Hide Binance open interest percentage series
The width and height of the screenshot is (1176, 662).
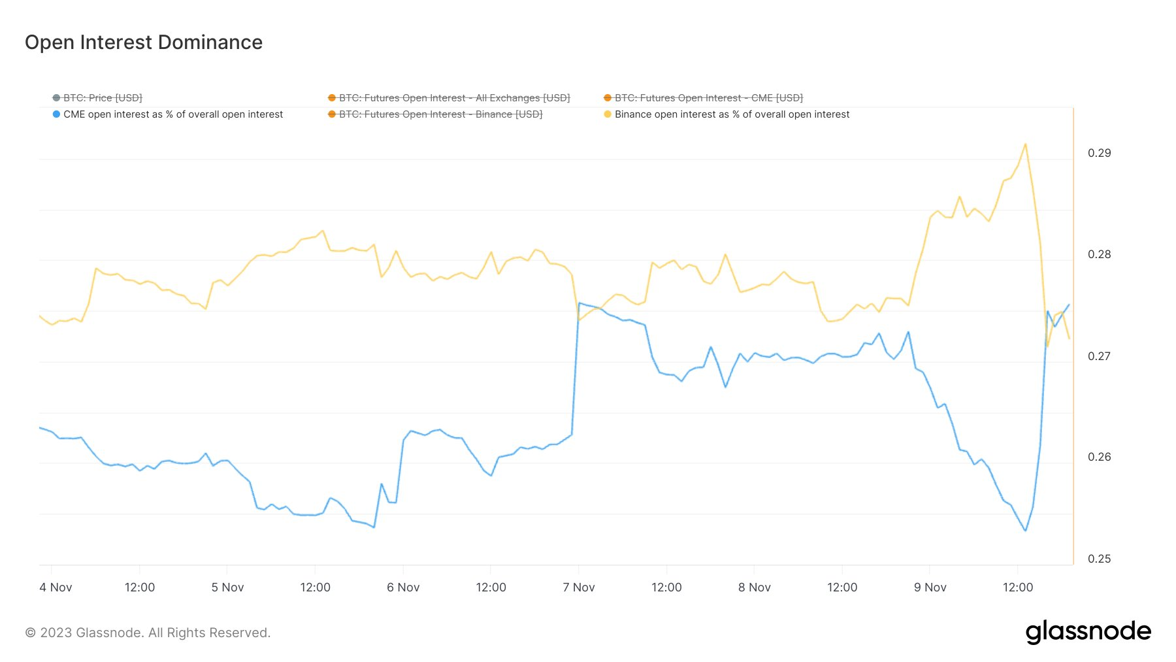[732, 114]
